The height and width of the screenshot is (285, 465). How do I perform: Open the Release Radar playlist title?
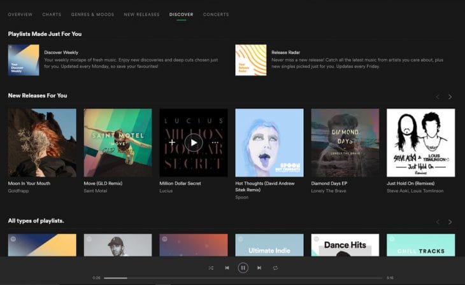pos(285,52)
